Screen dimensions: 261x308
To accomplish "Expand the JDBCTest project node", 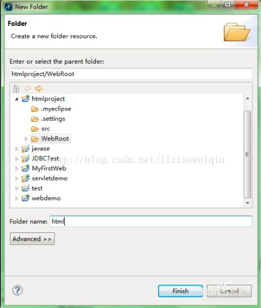I will pos(17,159).
